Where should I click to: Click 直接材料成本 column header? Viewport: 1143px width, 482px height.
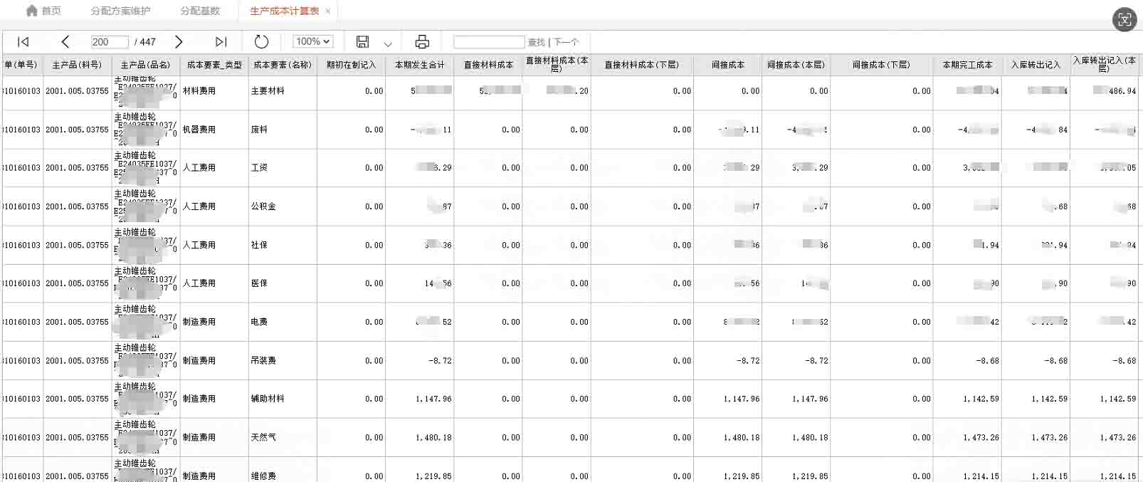coord(488,65)
